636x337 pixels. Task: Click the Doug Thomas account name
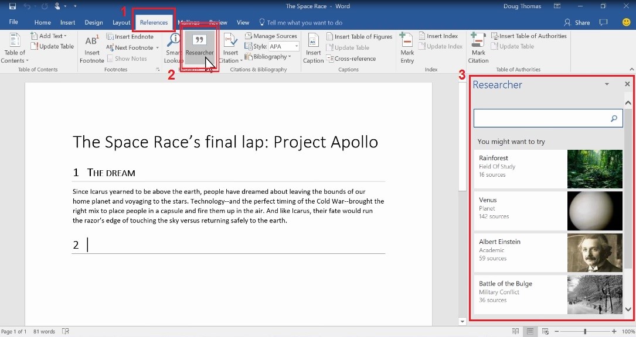[x=522, y=6]
